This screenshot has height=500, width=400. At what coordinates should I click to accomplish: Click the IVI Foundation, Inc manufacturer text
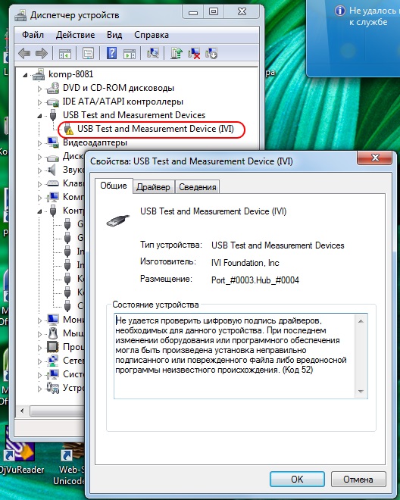tap(245, 263)
